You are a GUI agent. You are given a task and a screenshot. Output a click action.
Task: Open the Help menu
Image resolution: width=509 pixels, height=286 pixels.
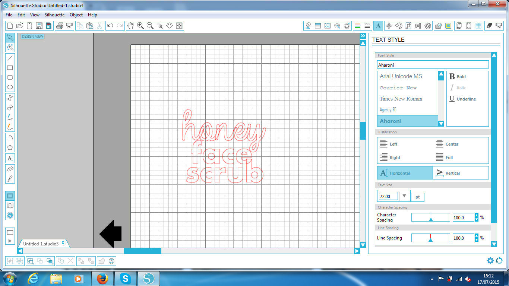[x=92, y=15]
